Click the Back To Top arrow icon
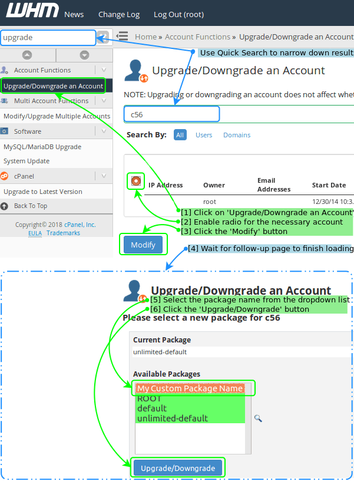Image resolution: width=354 pixels, height=481 pixels. click(x=5, y=206)
